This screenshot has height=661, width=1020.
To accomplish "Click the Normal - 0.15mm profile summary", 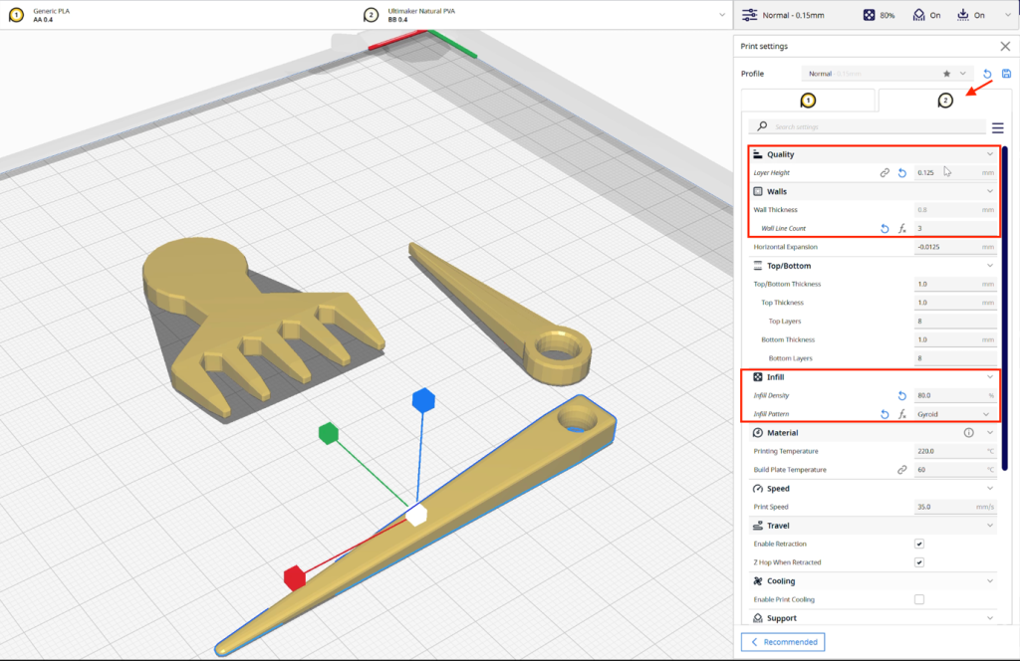I will pos(783,15).
